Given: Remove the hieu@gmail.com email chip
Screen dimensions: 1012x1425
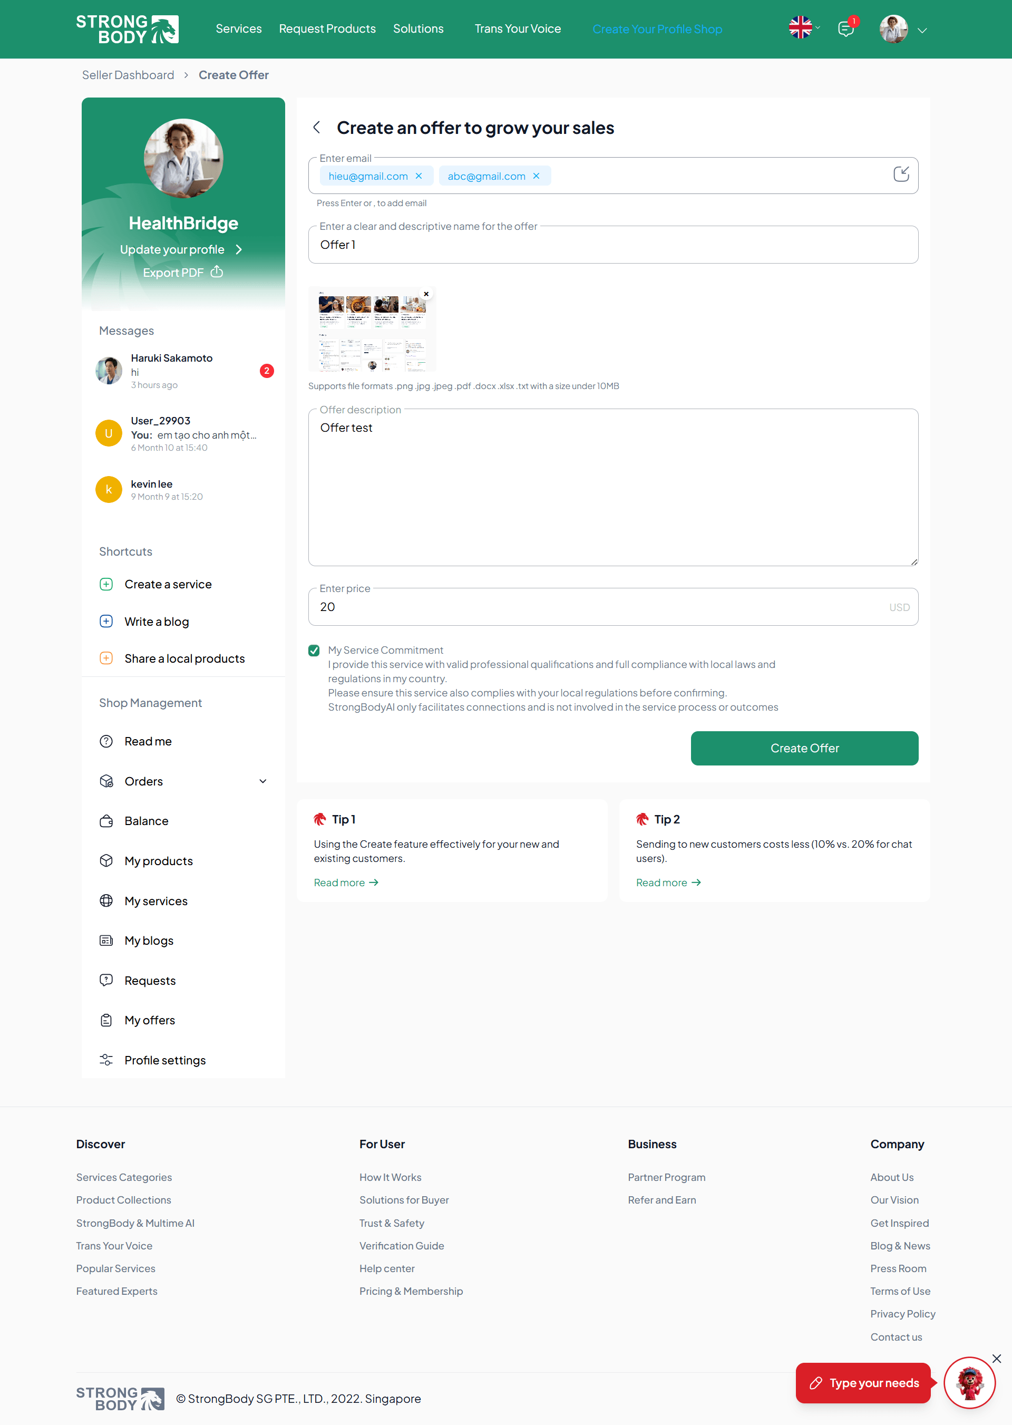Looking at the screenshot, I should point(419,177).
